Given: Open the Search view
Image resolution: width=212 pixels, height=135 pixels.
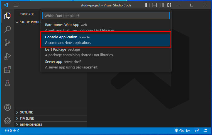Looking at the screenshot, I should tap(8, 29).
